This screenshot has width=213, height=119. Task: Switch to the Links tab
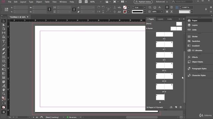pyautogui.click(x=169, y=19)
